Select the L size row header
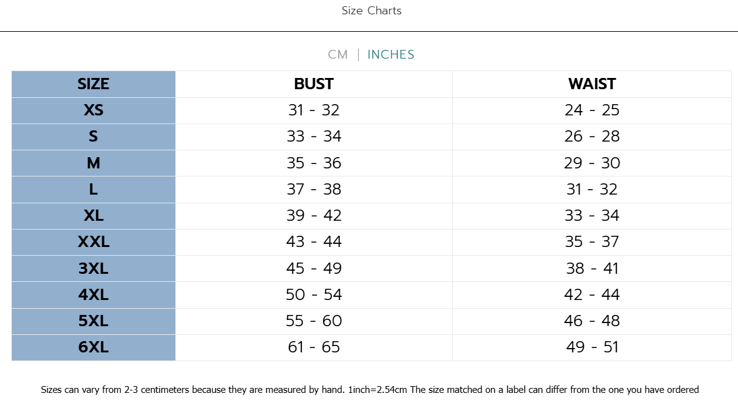Viewport: 738px width, 416px height. point(94,190)
